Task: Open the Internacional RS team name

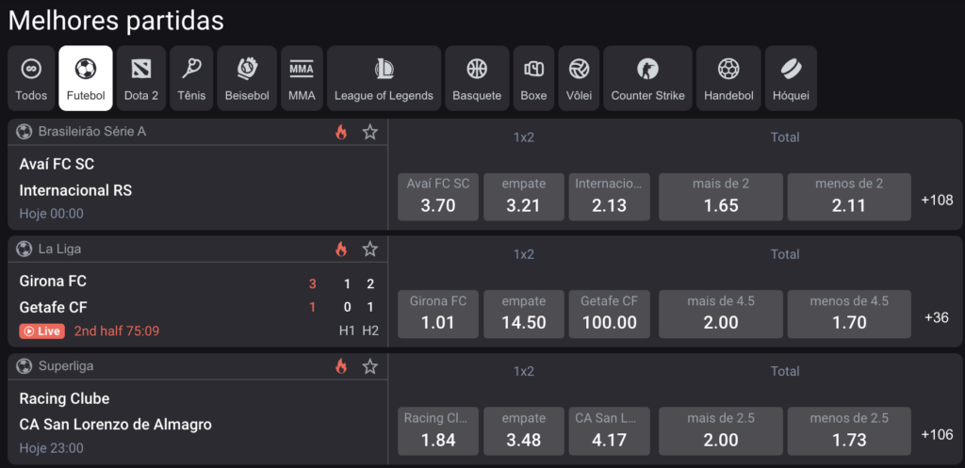Action: pos(75,190)
